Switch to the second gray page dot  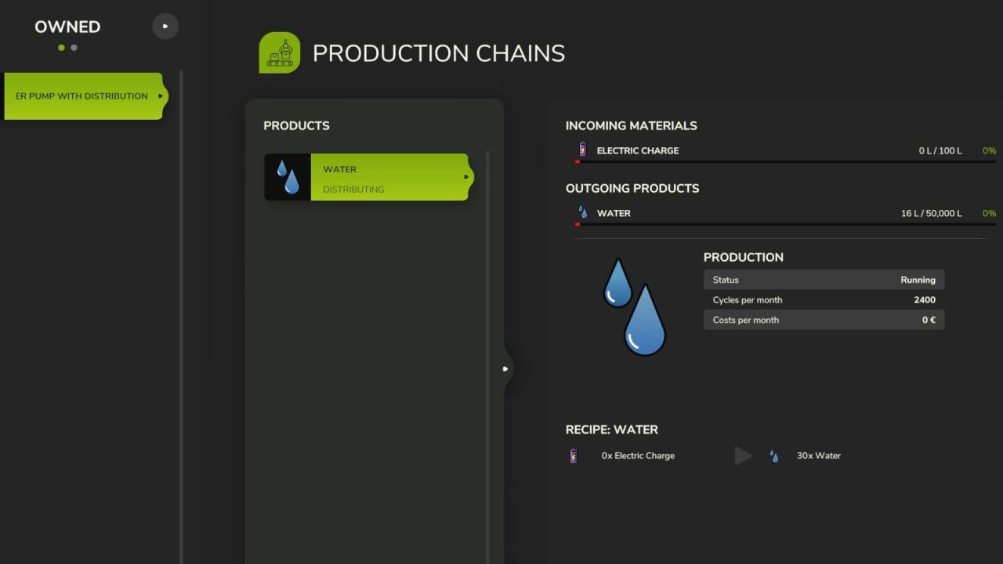pos(74,48)
